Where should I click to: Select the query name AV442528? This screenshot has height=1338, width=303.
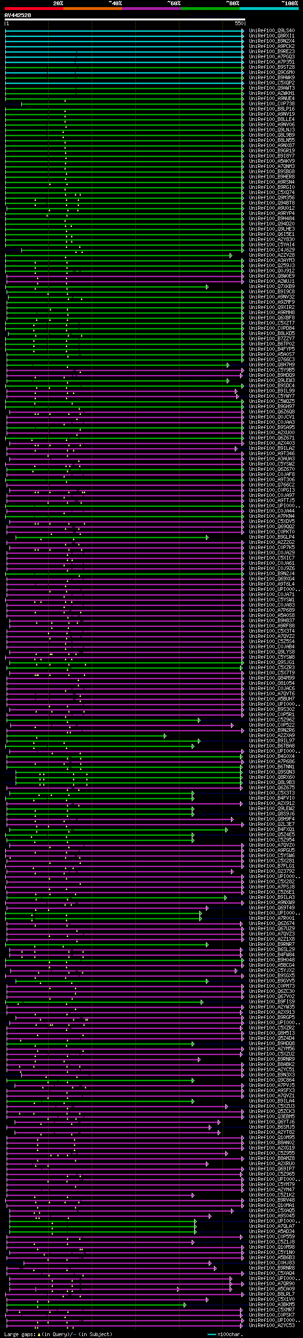18,15
